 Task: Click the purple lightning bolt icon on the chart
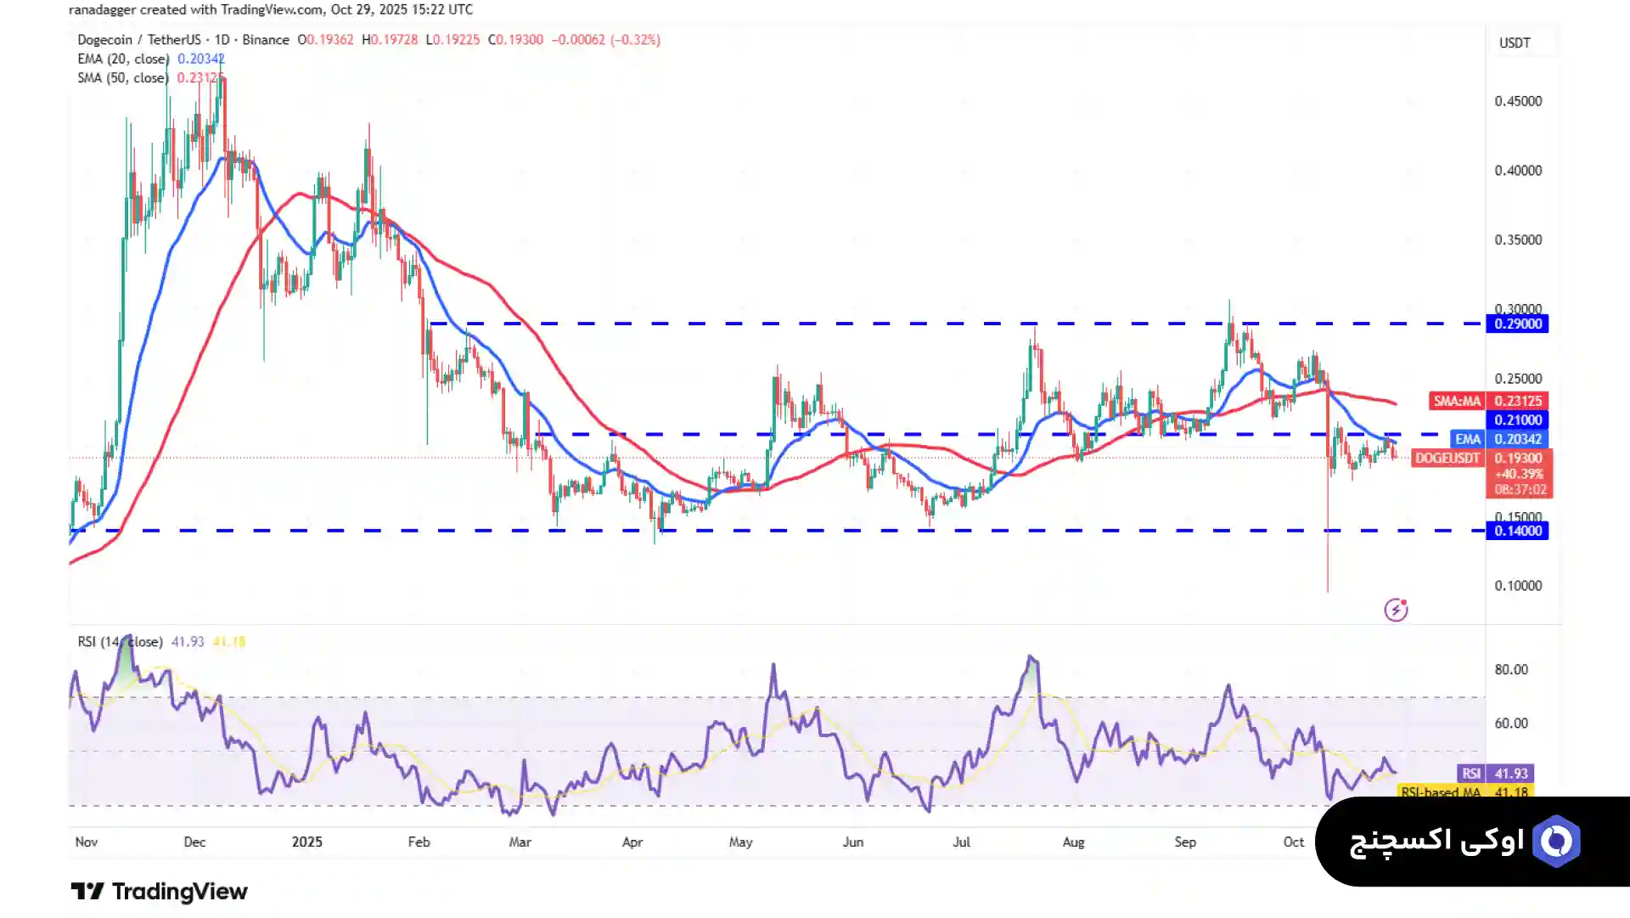pos(1396,610)
